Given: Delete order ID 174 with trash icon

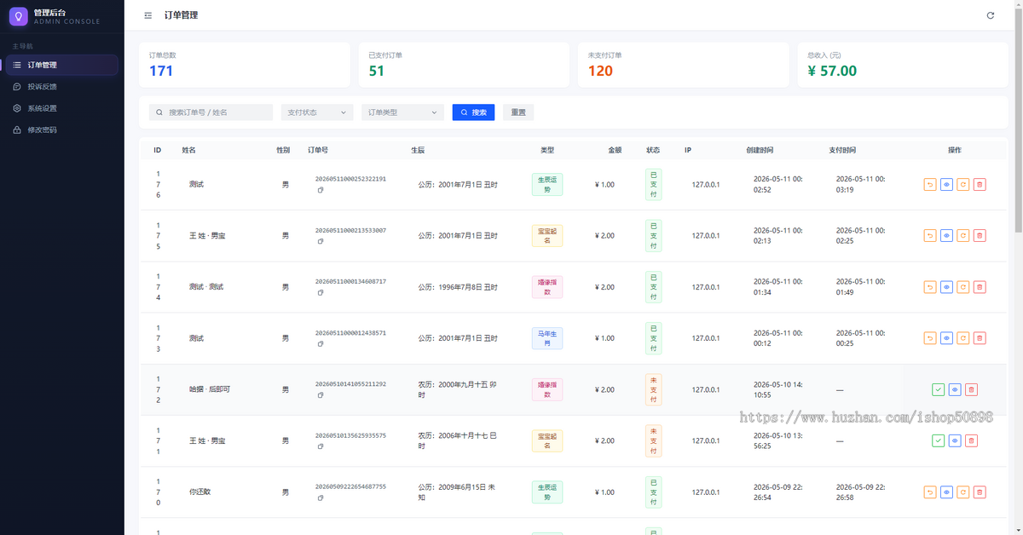Looking at the screenshot, I should pos(980,287).
